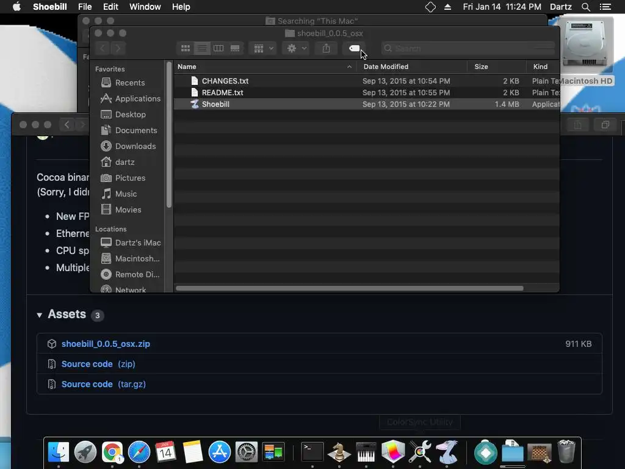Image resolution: width=625 pixels, height=469 pixels.
Task: Open Movies in the sidebar
Action: point(121,210)
